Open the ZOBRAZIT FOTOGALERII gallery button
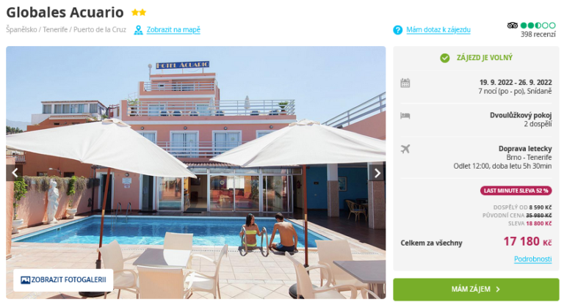564x305 pixels. (x=63, y=280)
